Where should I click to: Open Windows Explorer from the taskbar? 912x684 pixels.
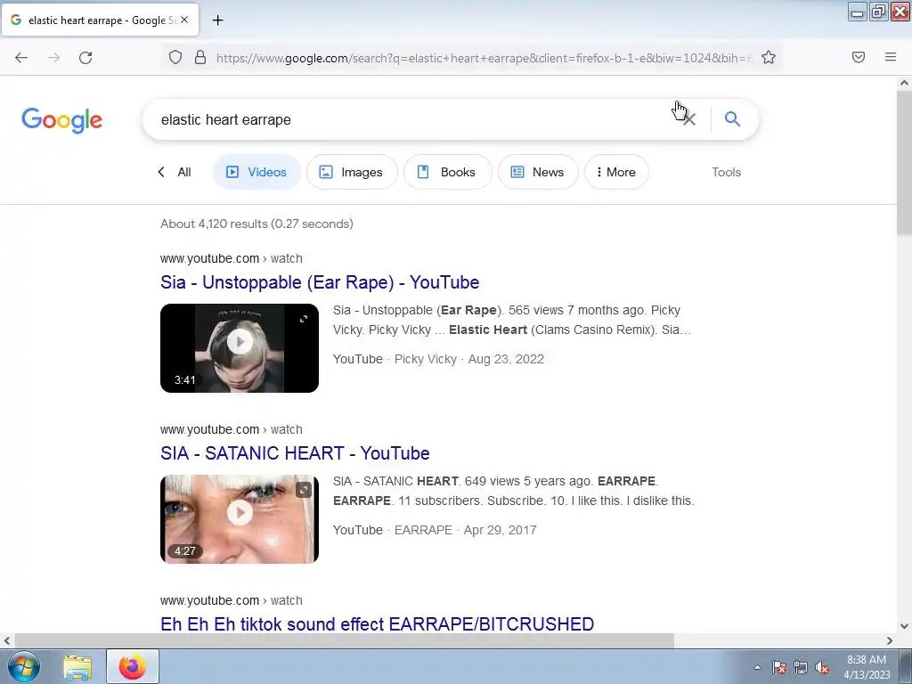tap(77, 667)
